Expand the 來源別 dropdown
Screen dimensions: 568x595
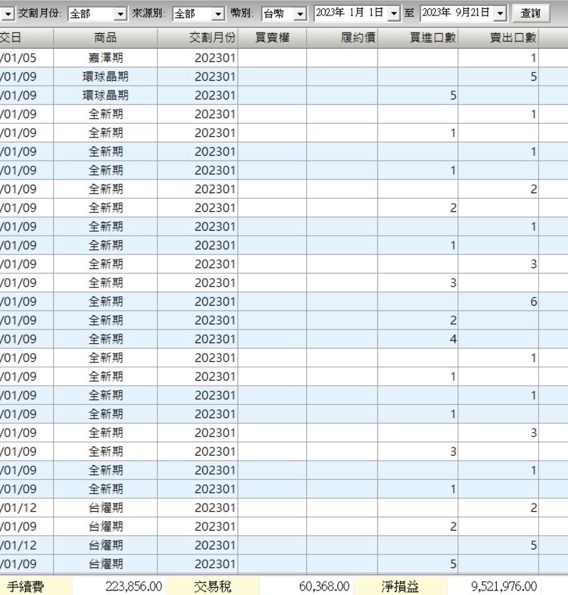pos(217,14)
